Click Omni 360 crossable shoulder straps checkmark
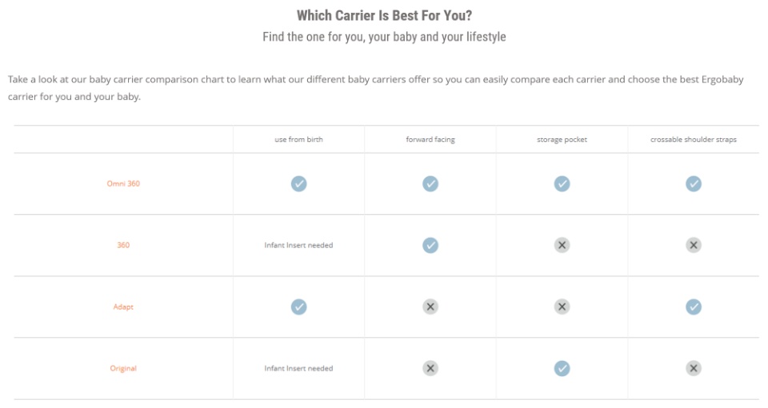 tap(694, 184)
